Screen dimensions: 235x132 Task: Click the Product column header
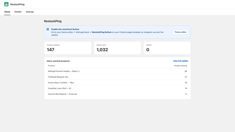point(51,66)
